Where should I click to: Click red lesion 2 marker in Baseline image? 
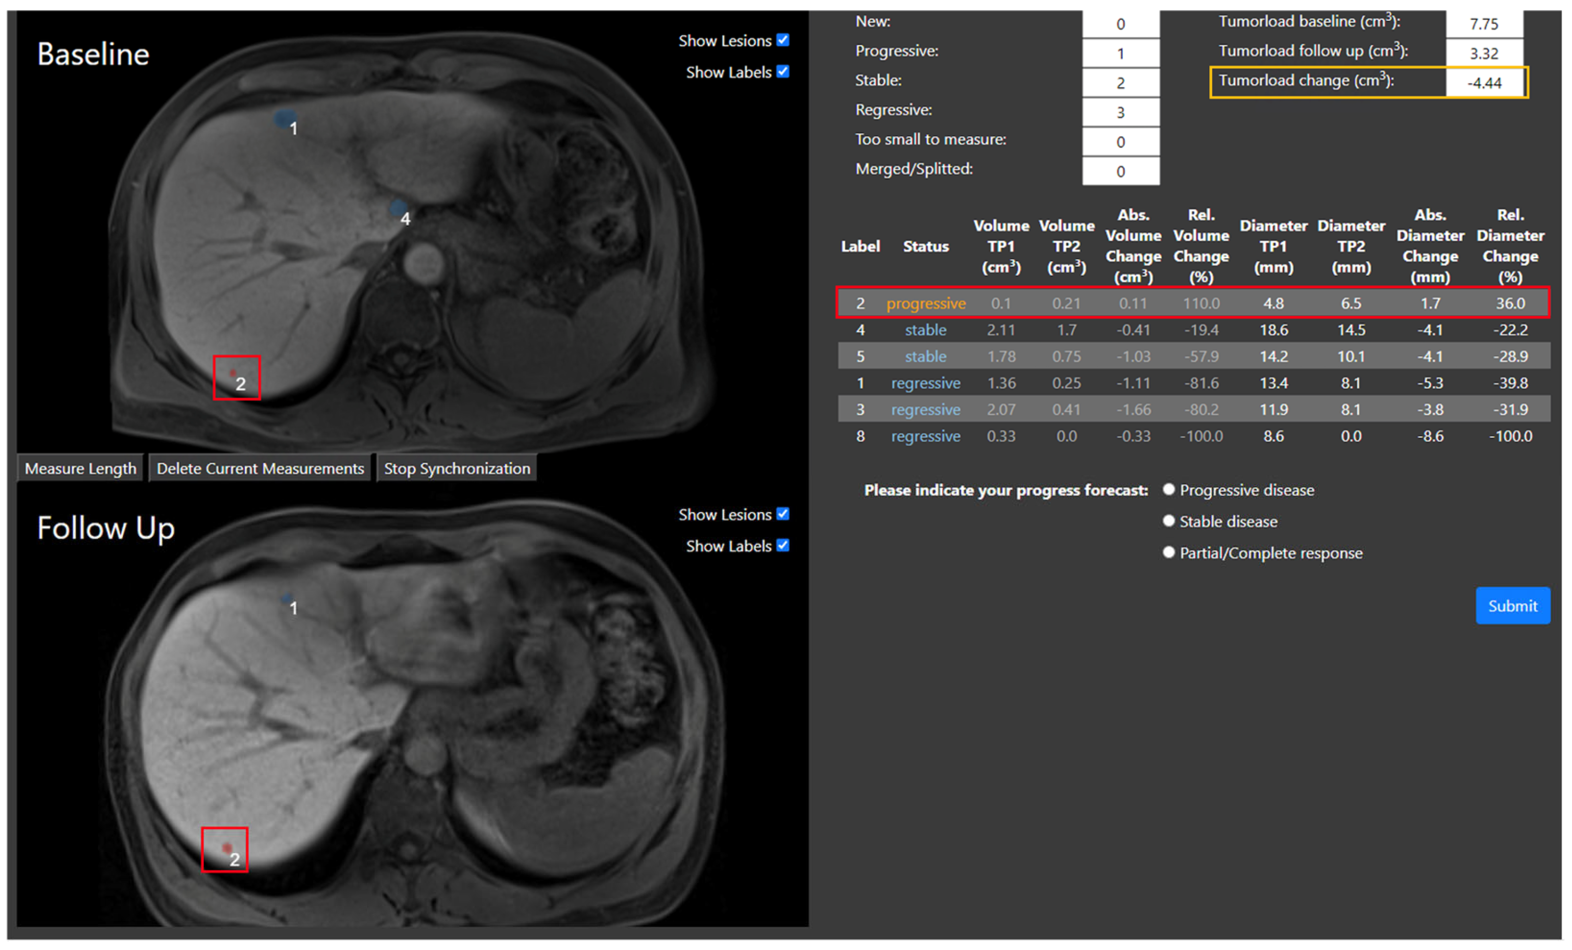(x=233, y=373)
